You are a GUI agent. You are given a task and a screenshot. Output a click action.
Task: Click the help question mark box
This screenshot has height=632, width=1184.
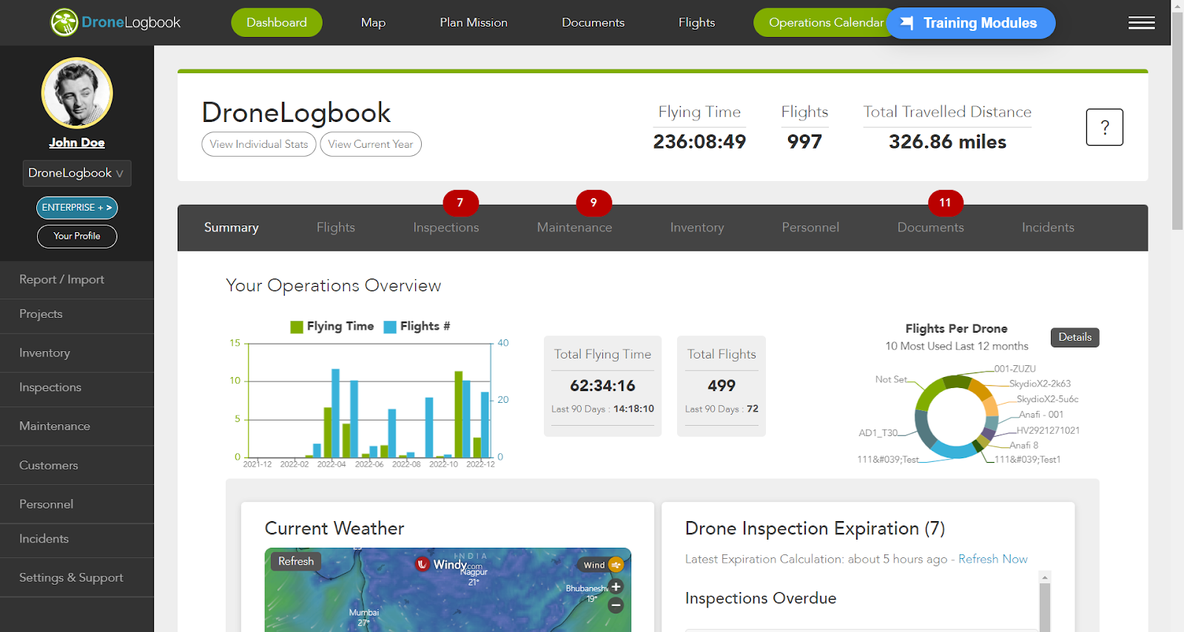pyautogui.click(x=1104, y=127)
